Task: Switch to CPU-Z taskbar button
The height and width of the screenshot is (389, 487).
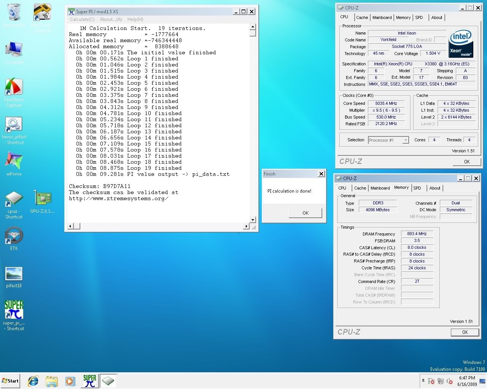Action: (108, 381)
